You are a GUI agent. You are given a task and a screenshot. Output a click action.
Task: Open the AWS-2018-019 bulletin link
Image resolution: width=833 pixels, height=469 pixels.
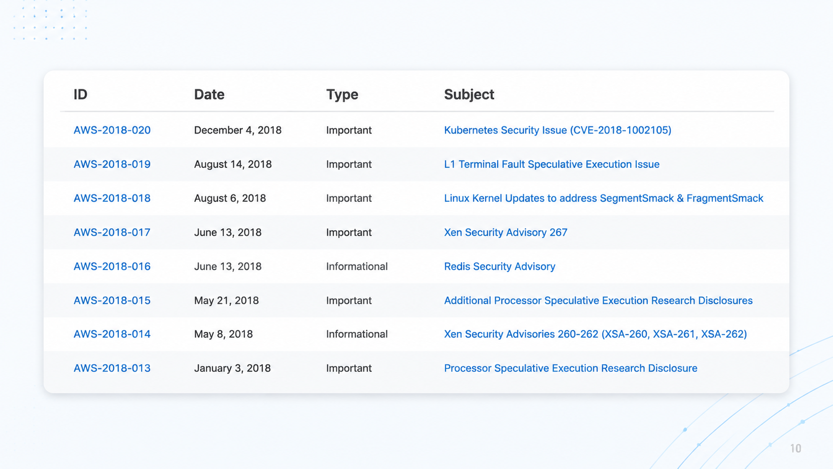tap(112, 164)
